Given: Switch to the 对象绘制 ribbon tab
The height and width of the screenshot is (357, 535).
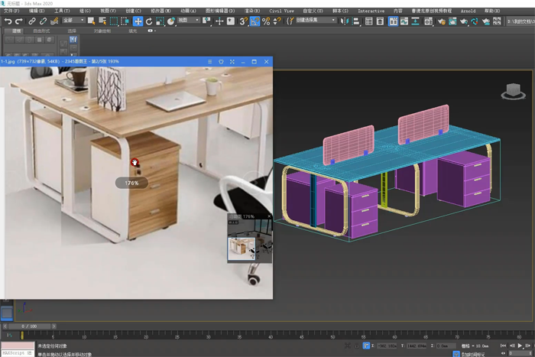Looking at the screenshot, I should (x=102, y=31).
